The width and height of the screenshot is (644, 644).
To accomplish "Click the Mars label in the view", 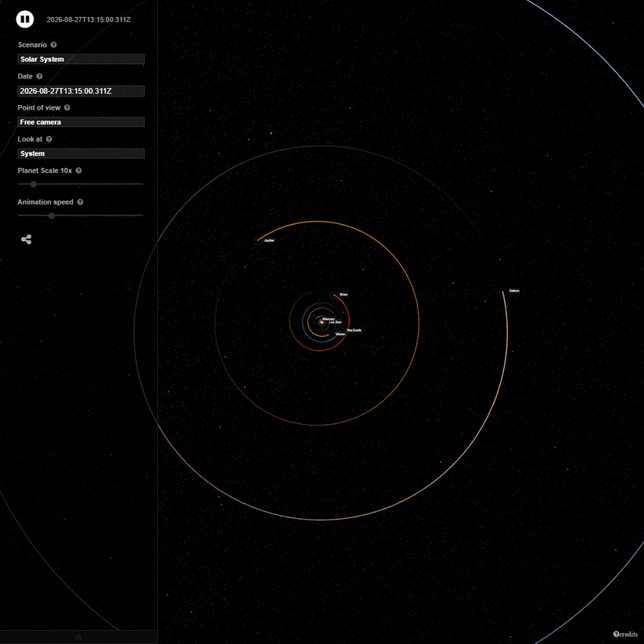I will tap(342, 294).
